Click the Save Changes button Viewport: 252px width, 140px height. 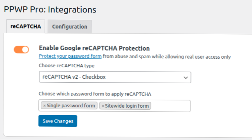[58, 121]
